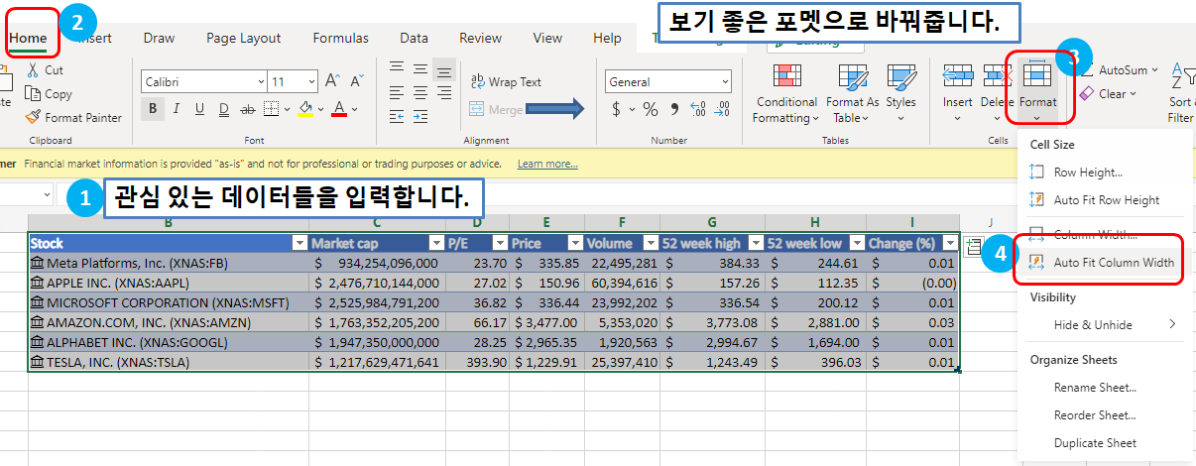Toggle bottom vertical alignment

pyautogui.click(x=444, y=67)
